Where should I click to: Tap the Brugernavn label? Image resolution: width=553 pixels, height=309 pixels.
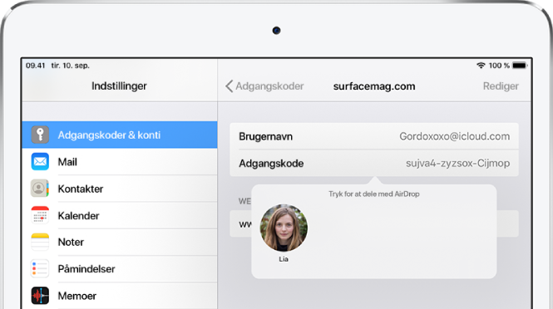[265, 136]
